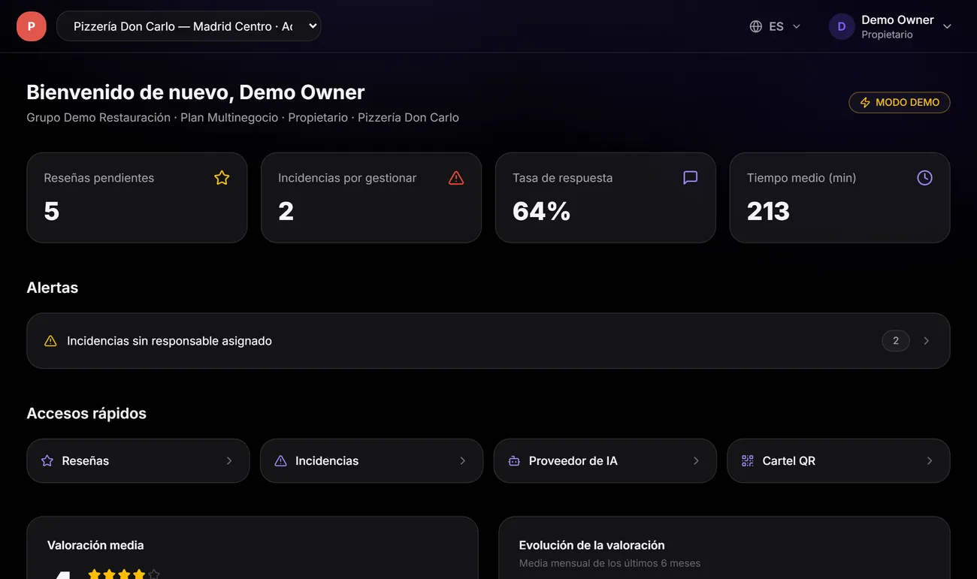The image size is (977, 579).
Task: Click the red P logo avatar
Action: click(32, 26)
